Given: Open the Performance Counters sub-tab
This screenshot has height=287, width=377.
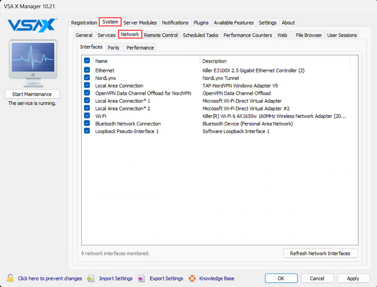Looking at the screenshot, I should pos(248,35).
